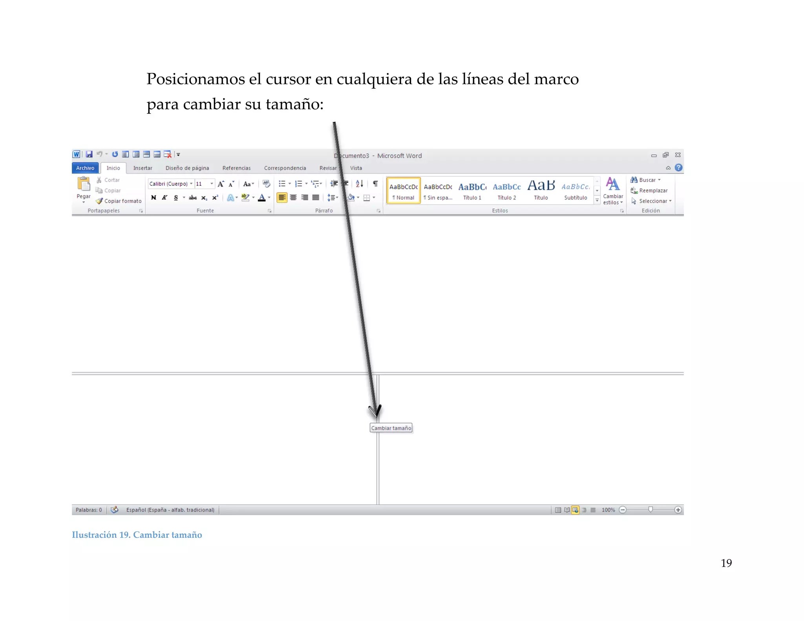Apply the Título 1 style
Viewport: 804px width, 621px height.
(x=472, y=190)
